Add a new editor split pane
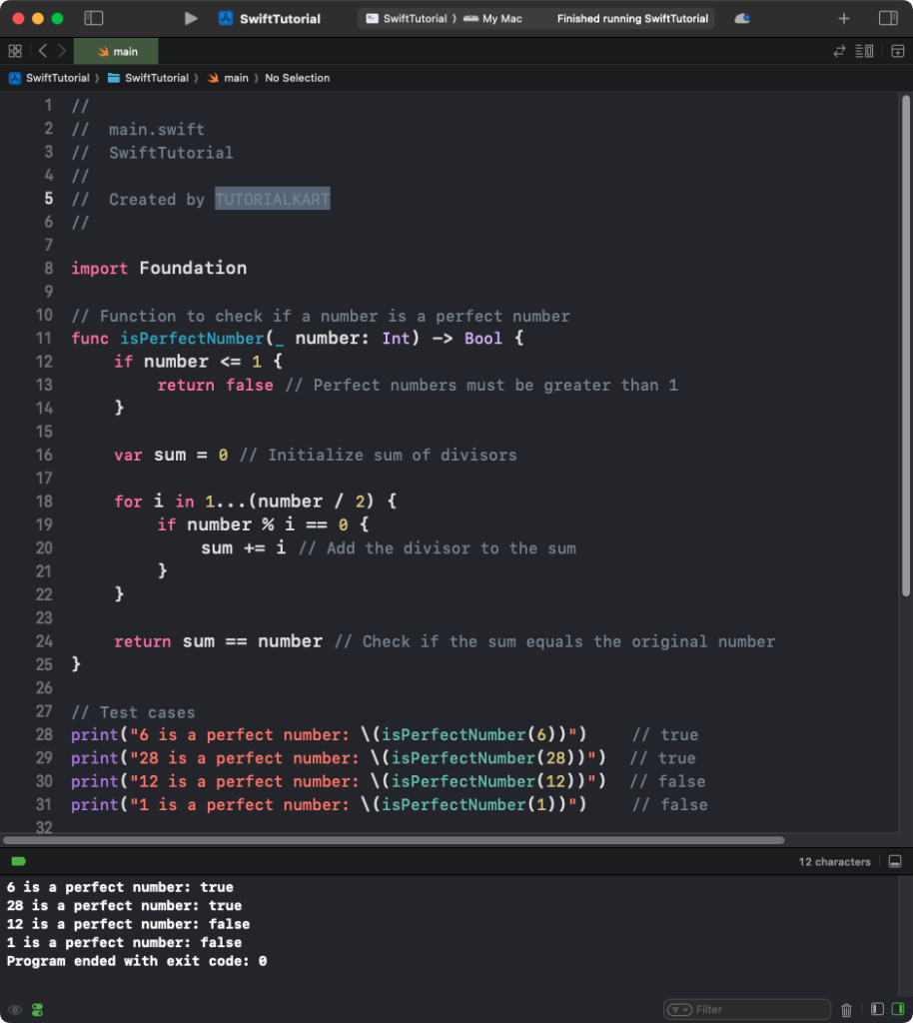The height and width of the screenshot is (1023, 913). (x=898, y=50)
